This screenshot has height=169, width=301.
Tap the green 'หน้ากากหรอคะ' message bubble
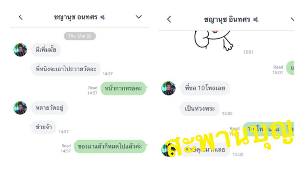[x=123, y=89]
